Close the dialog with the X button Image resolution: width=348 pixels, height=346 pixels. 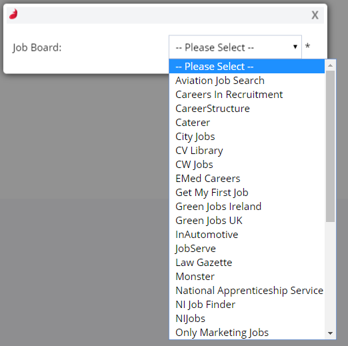pyautogui.click(x=315, y=15)
